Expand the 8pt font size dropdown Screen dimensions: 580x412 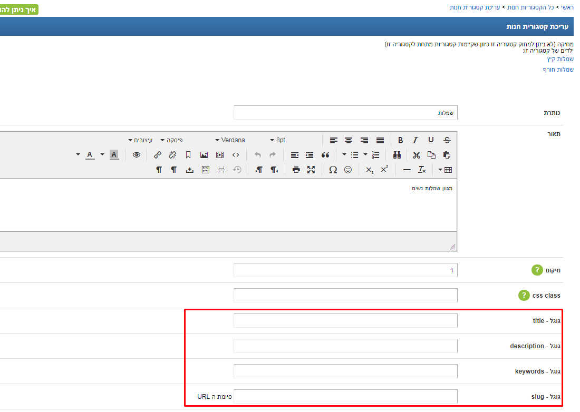click(x=279, y=140)
